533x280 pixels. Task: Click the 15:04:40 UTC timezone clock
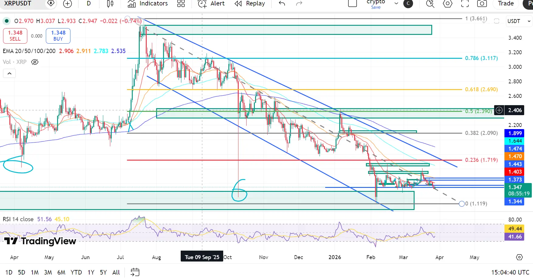point(510,272)
